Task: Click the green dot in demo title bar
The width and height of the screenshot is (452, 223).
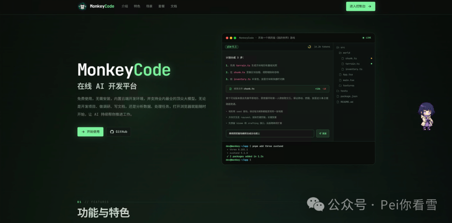Action: pyautogui.click(x=235, y=38)
